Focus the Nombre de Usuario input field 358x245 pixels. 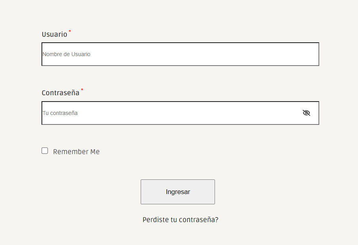(x=180, y=54)
